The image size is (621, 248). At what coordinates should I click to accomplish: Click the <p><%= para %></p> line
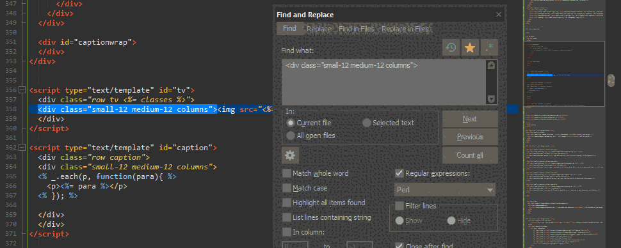click(x=87, y=186)
